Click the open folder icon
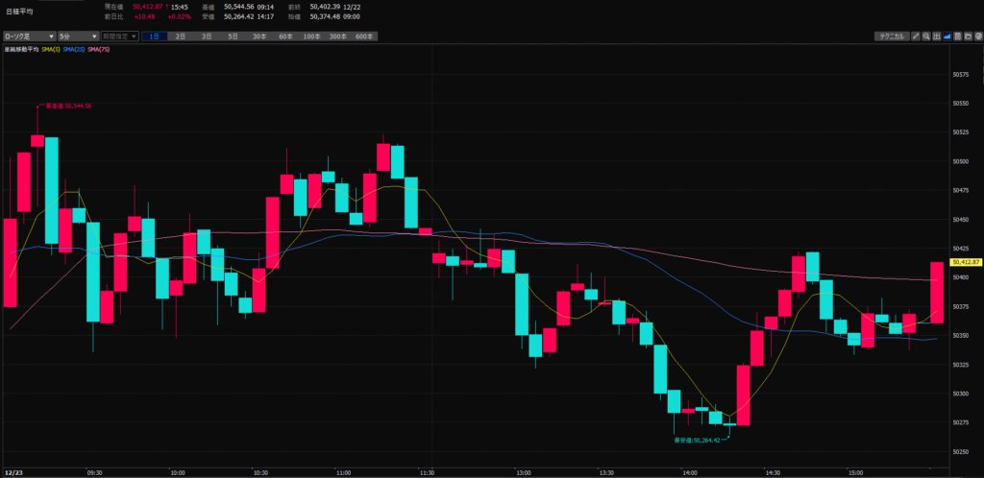 pyautogui.click(x=968, y=36)
